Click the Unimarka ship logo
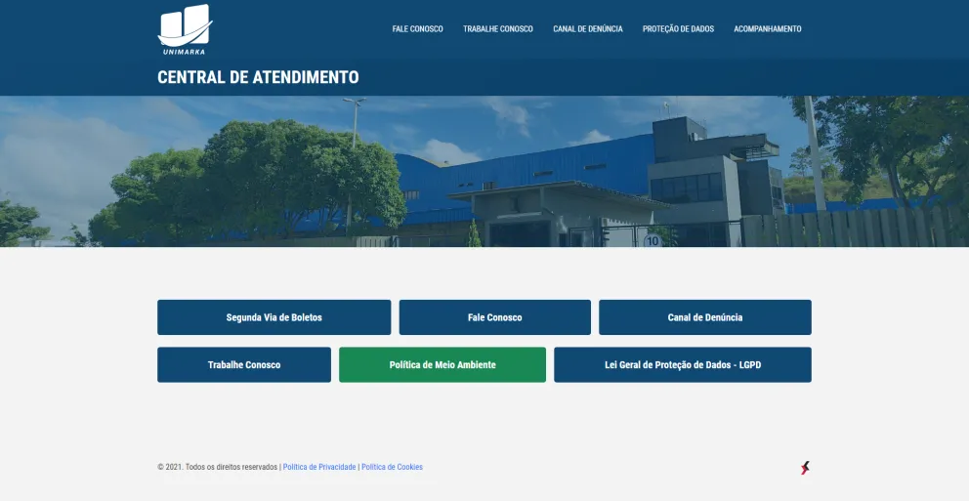The height and width of the screenshot is (501, 969). click(185, 29)
